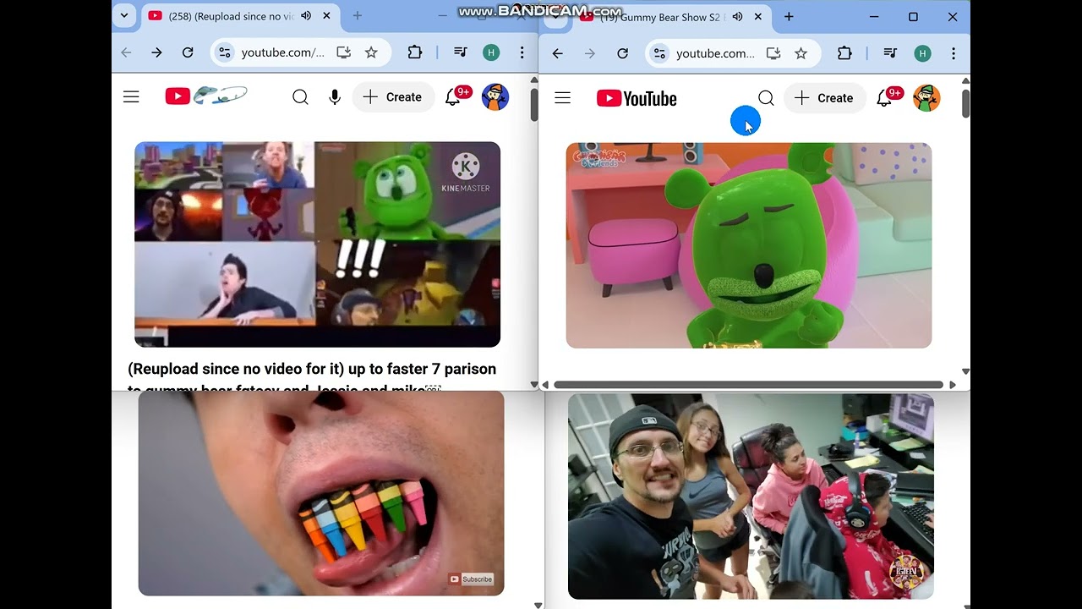Click the right YouTube window's vertical scrollbar thumb
1082x609 pixels.
[965, 103]
